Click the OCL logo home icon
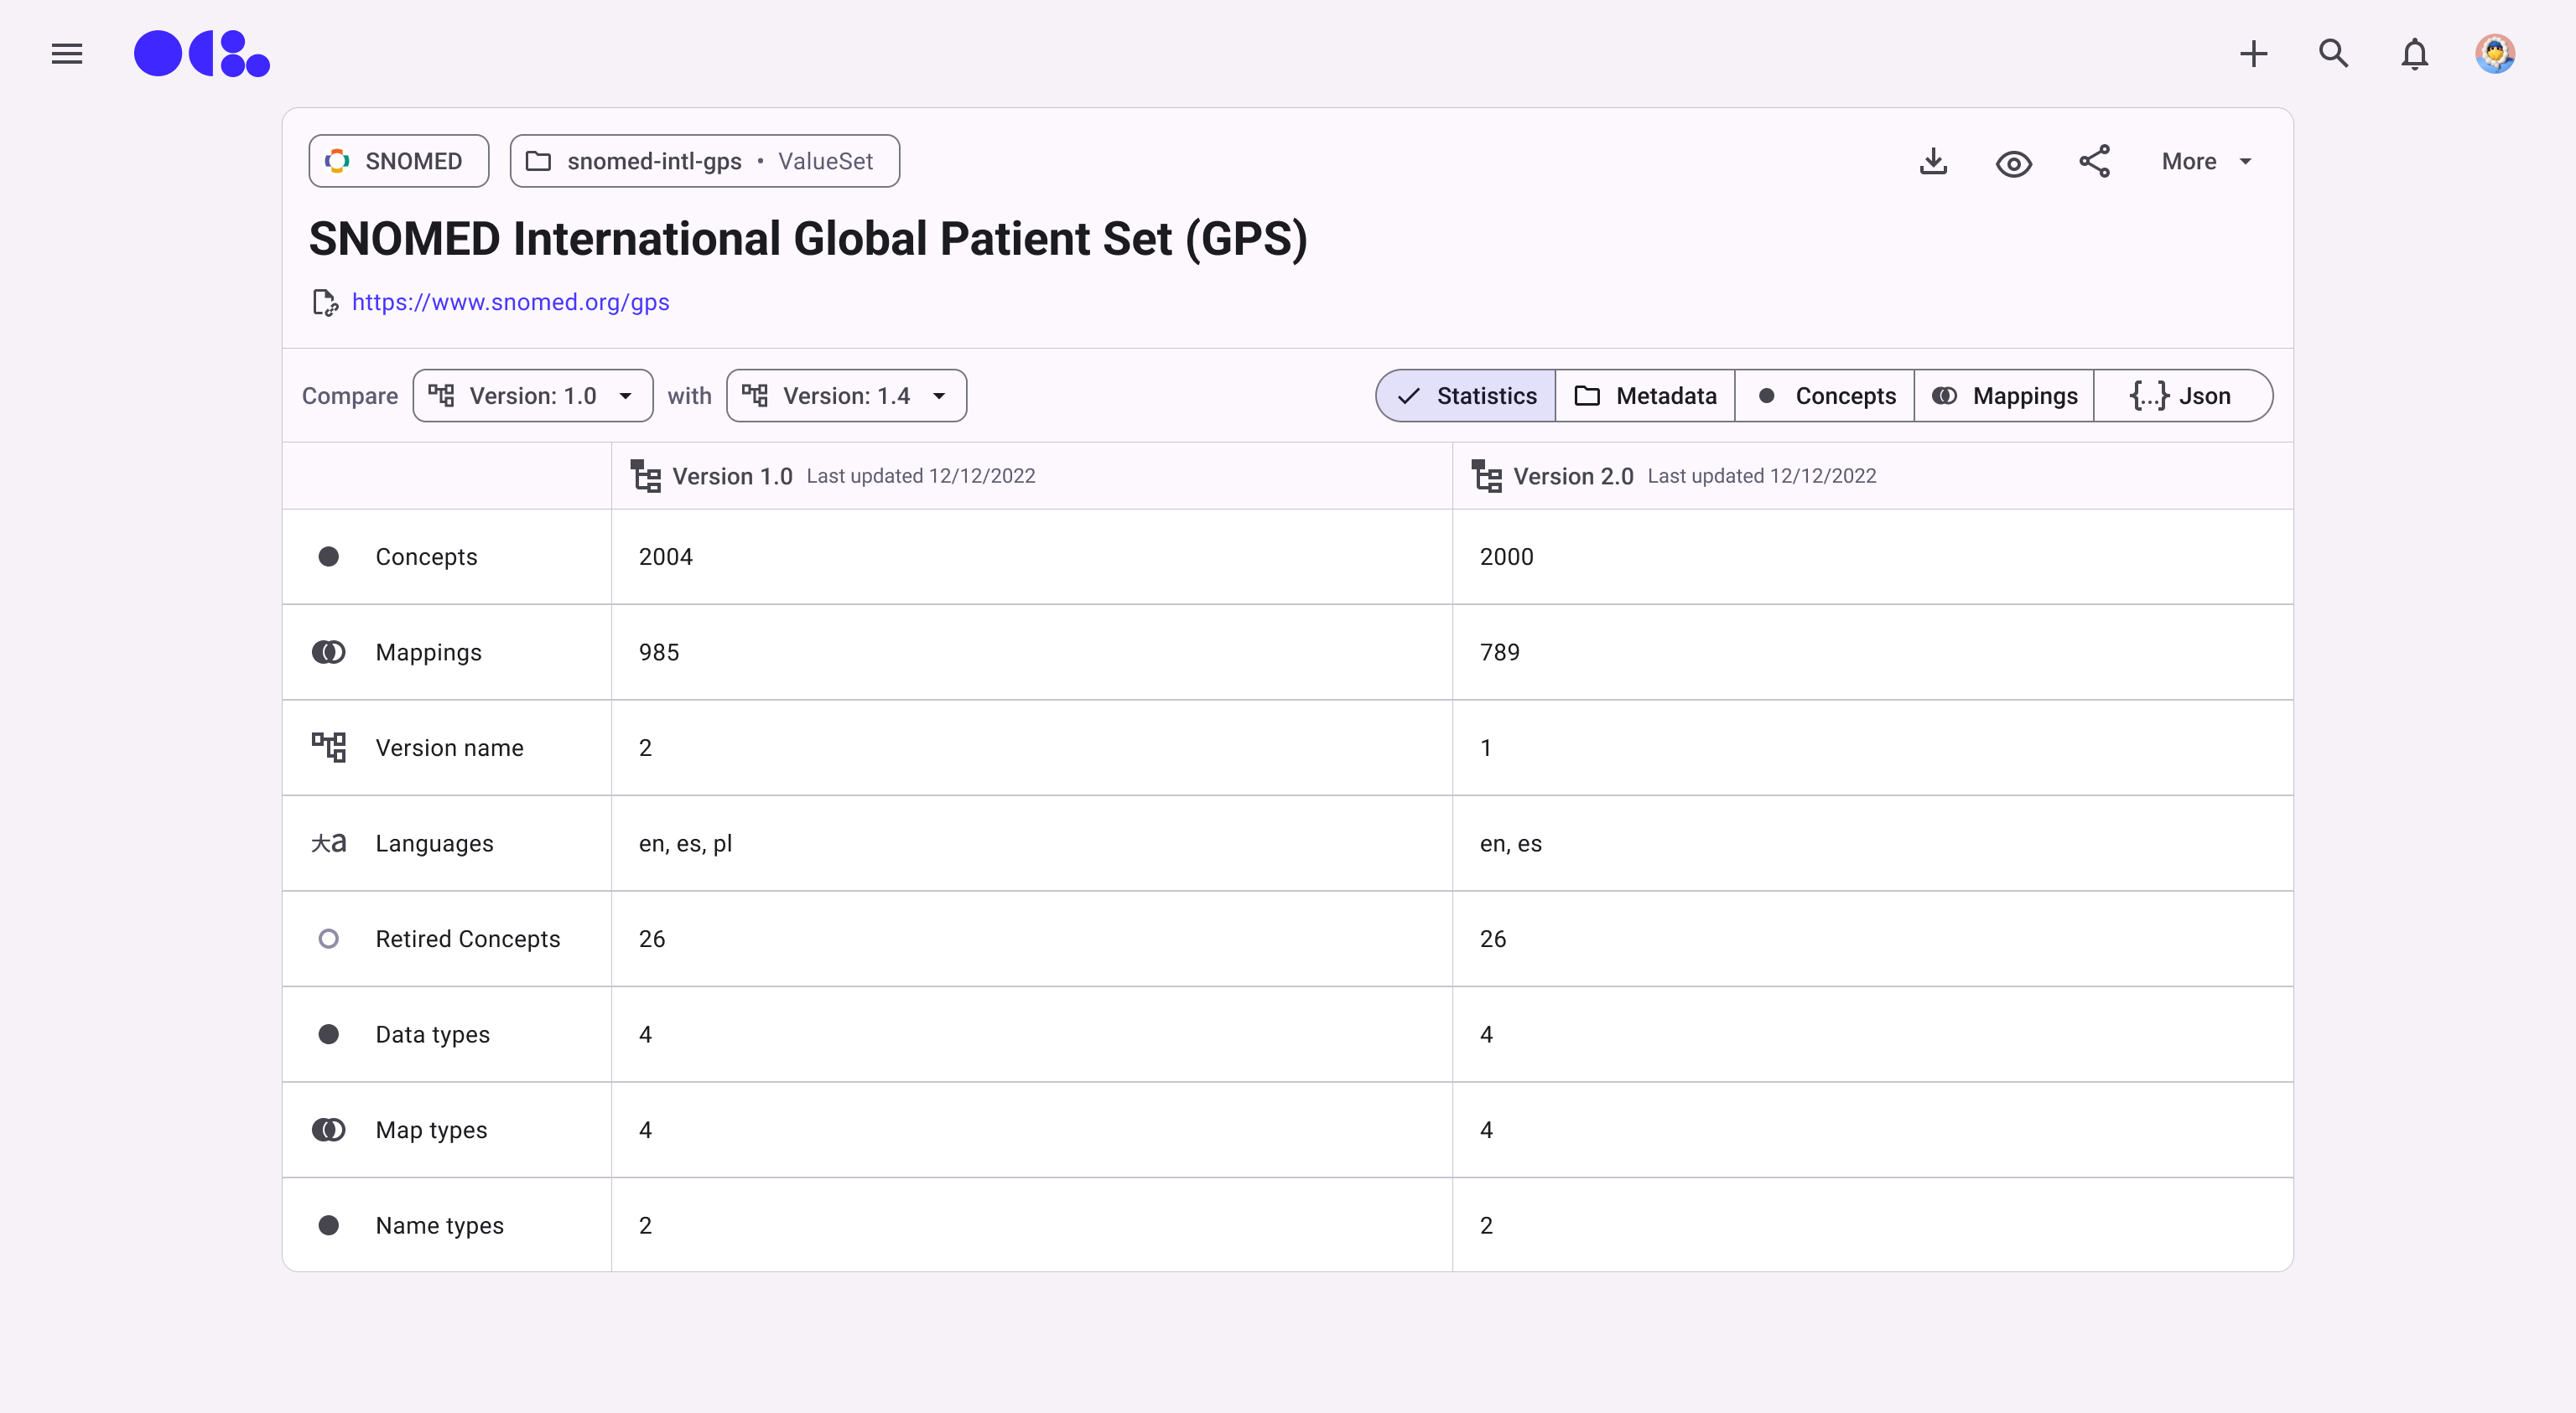 (202, 54)
